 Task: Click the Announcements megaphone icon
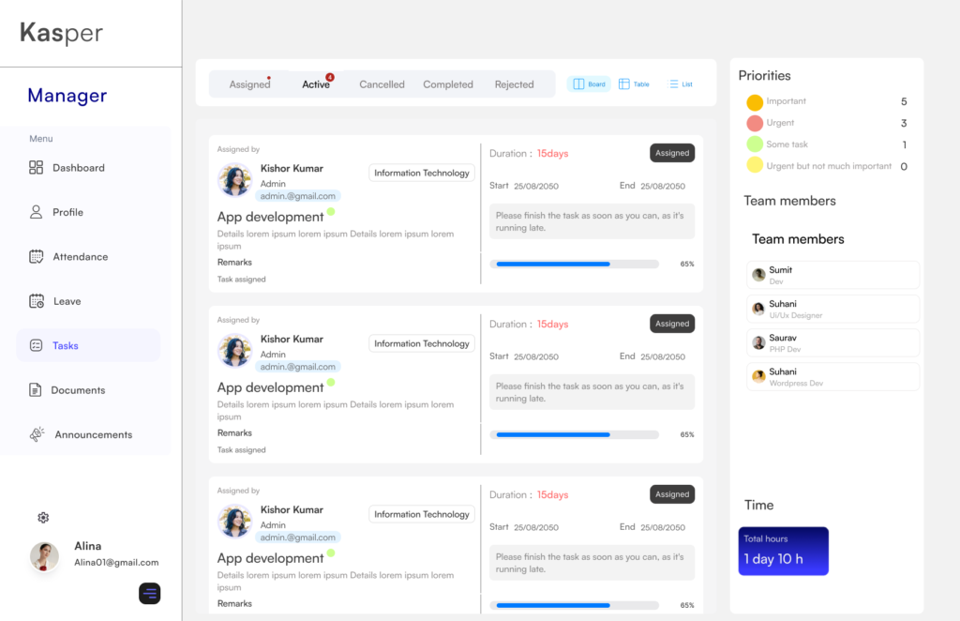coord(37,434)
